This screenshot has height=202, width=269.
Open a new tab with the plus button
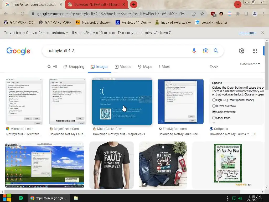(134, 4)
